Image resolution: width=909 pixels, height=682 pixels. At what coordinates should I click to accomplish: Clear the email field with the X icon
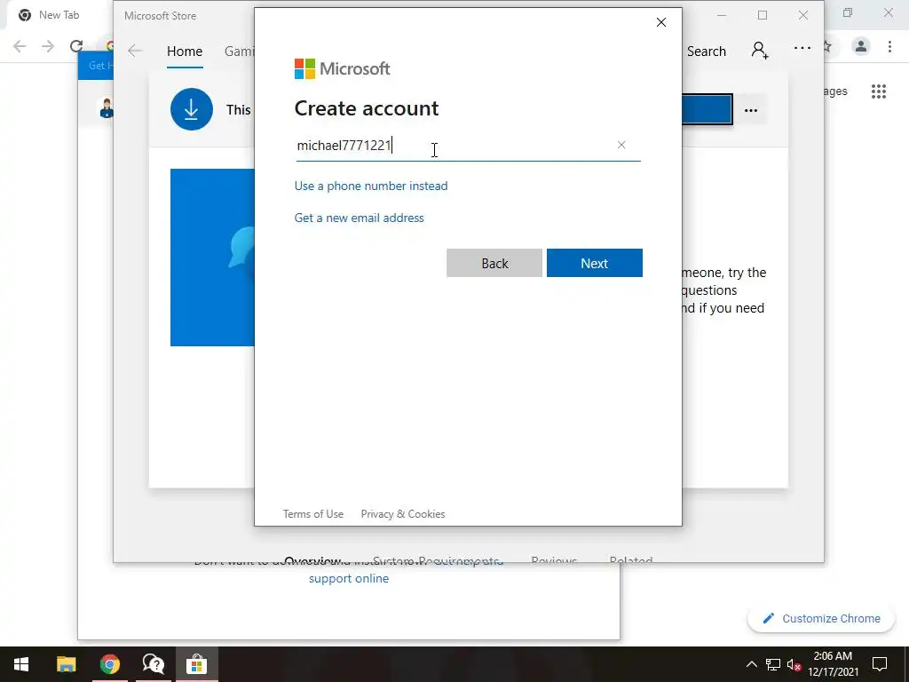point(620,145)
